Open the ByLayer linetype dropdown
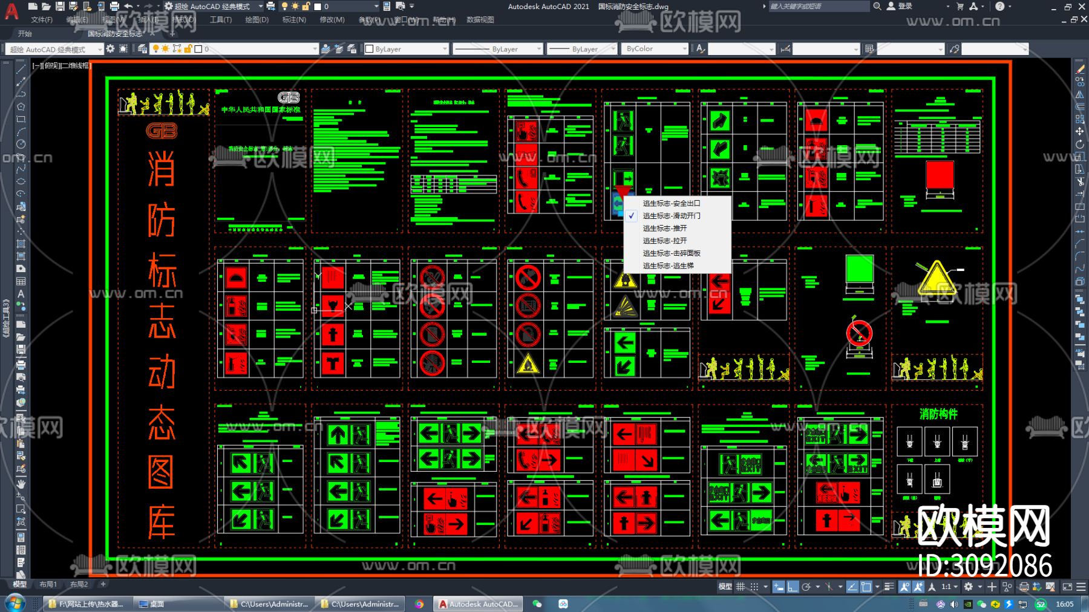Viewport: 1089px width, 612px height. point(497,49)
